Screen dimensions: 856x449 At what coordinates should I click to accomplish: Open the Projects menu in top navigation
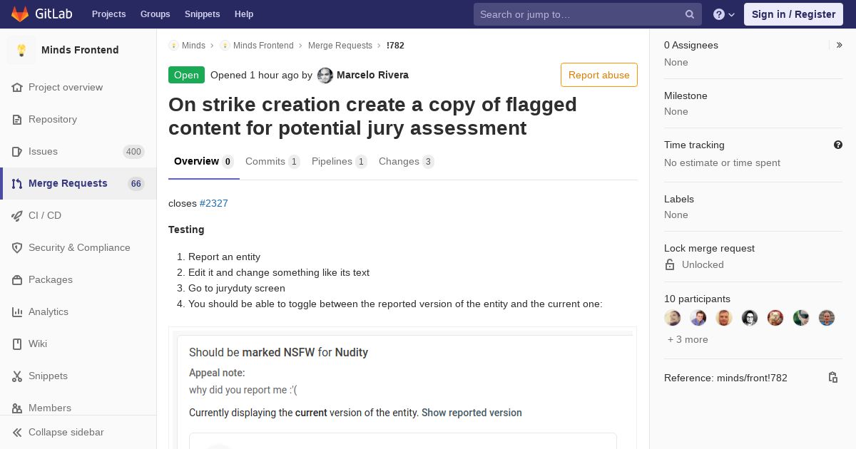[x=108, y=14]
